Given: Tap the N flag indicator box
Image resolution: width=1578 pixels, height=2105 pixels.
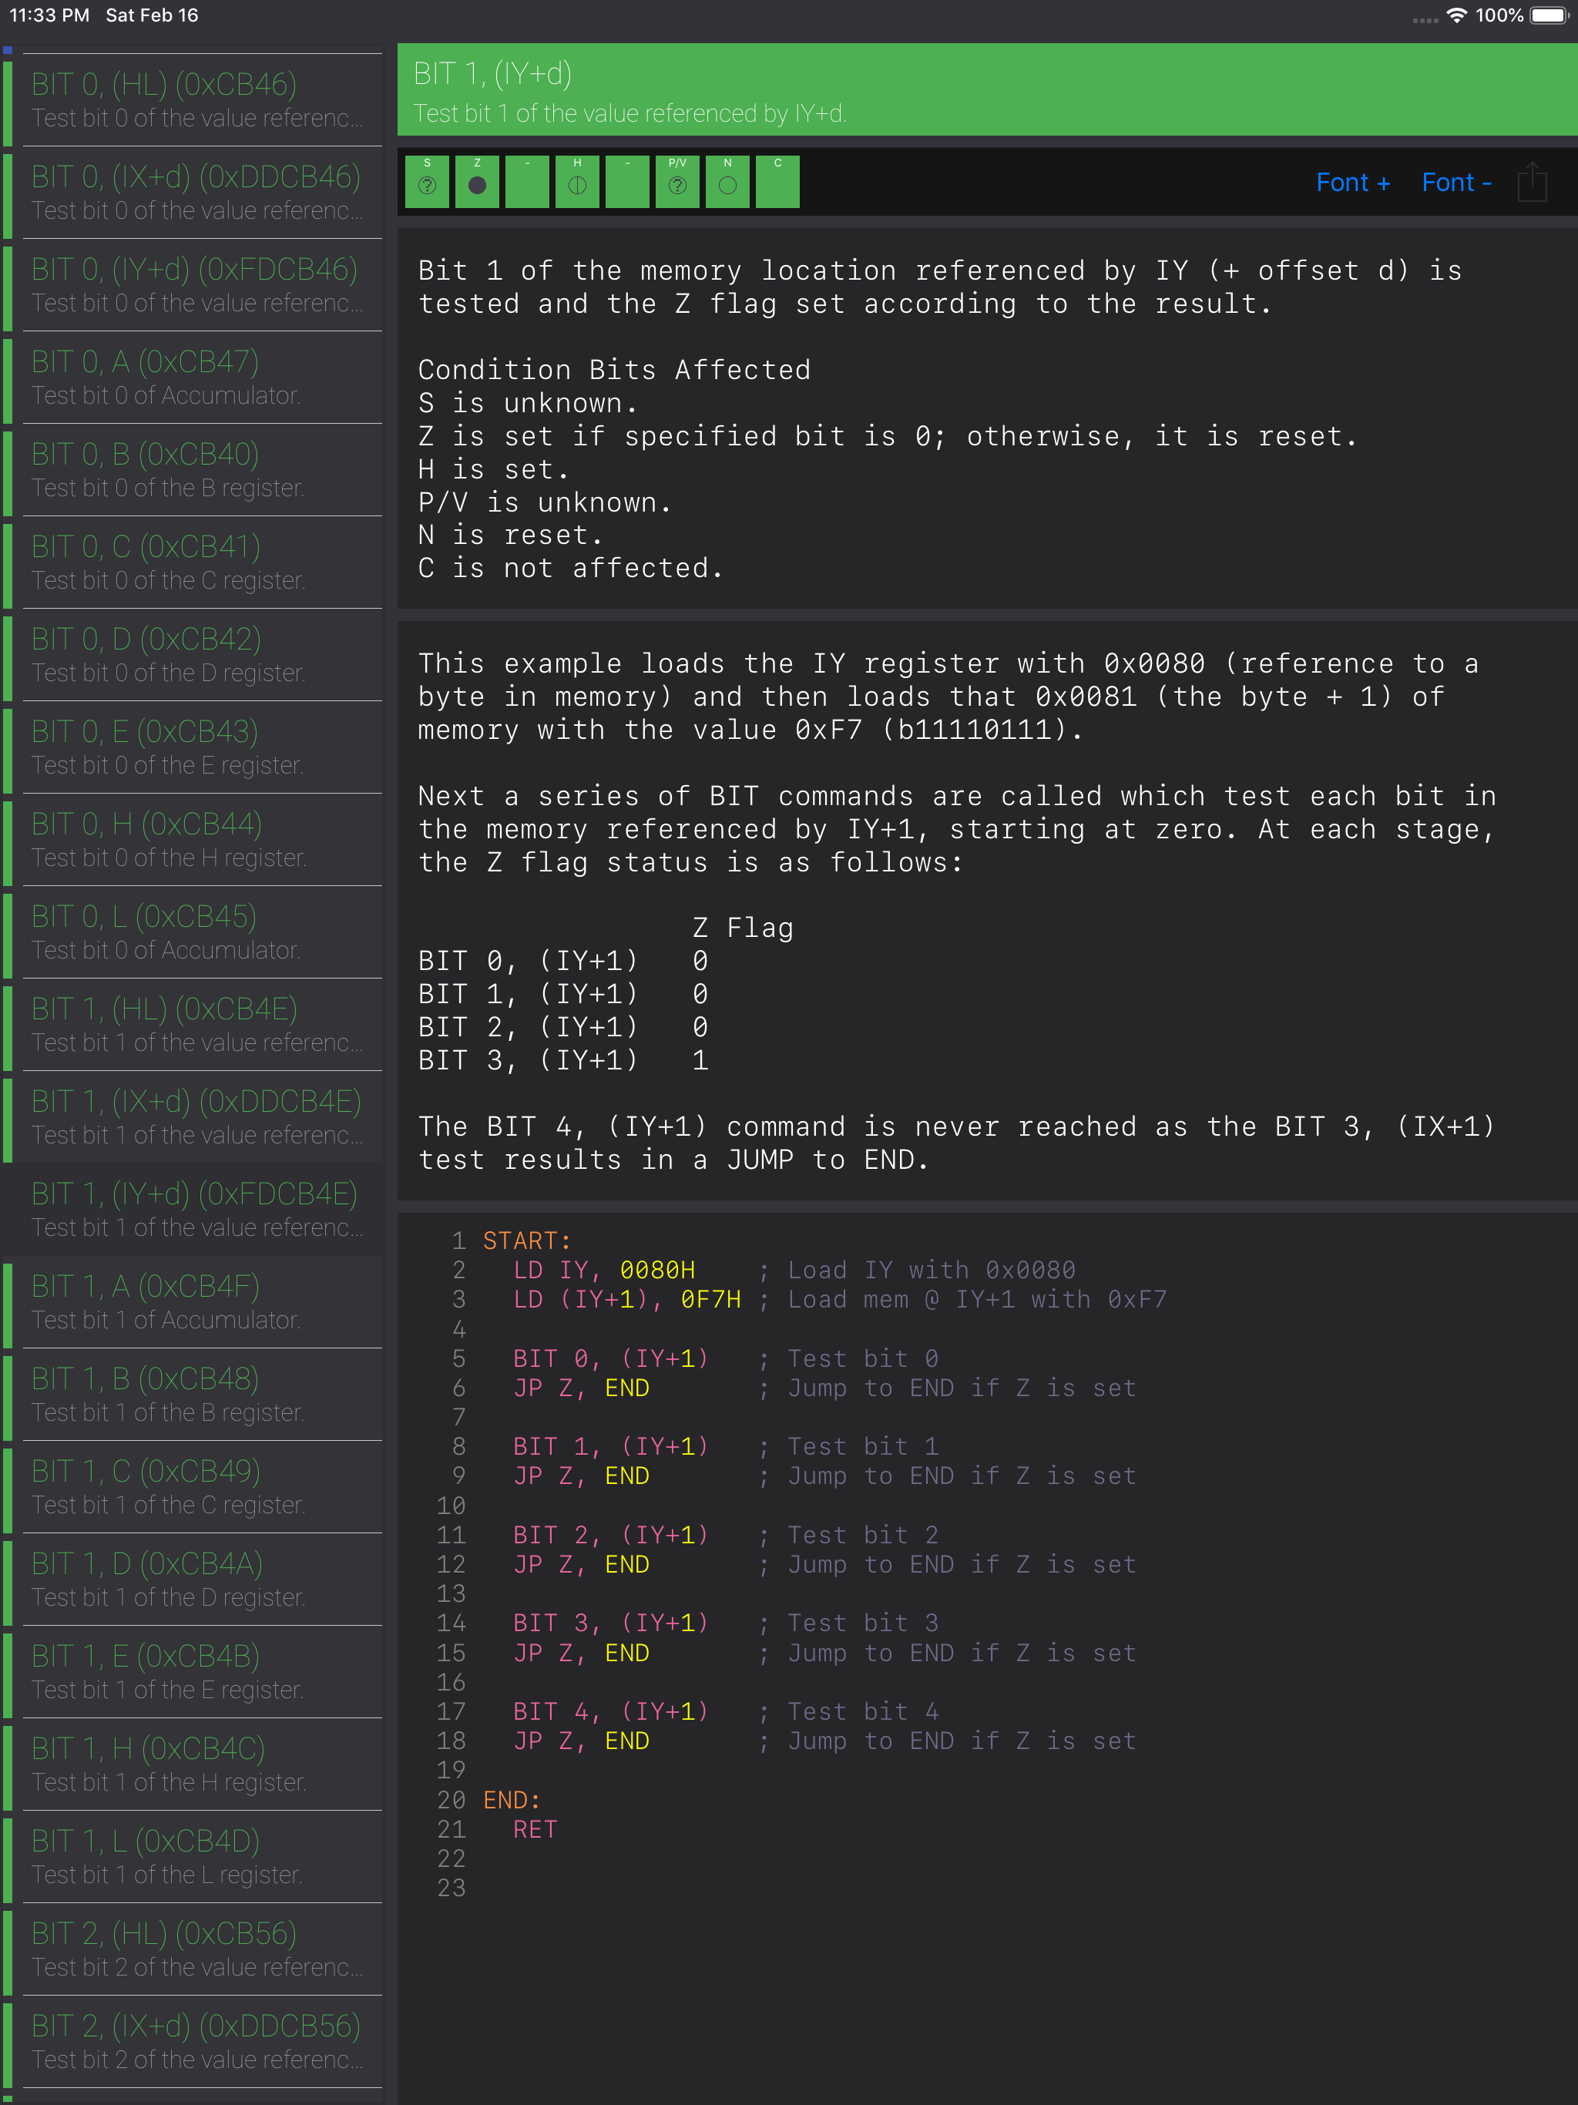Looking at the screenshot, I should pyautogui.click(x=727, y=182).
